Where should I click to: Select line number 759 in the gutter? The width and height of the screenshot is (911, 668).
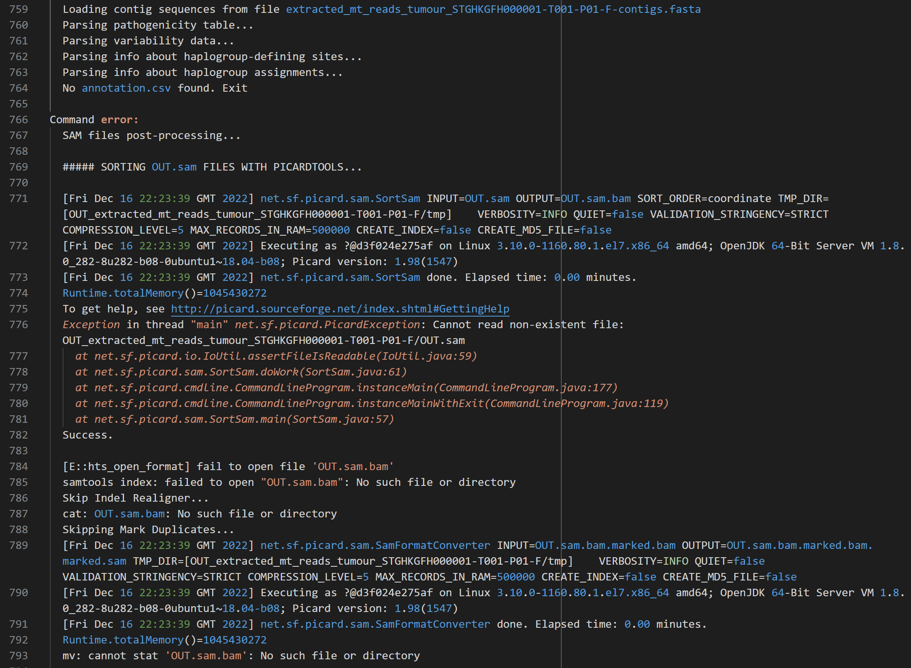point(18,9)
